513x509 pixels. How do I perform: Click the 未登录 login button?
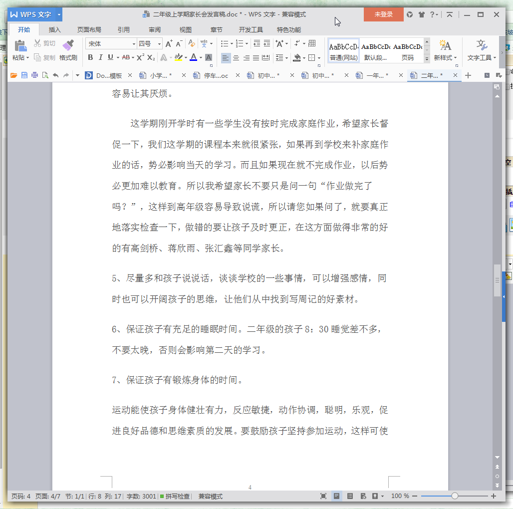point(383,14)
